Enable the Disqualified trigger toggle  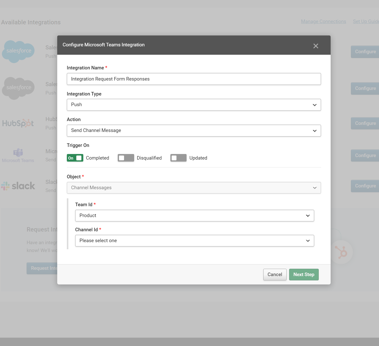click(x=126, y=158)
